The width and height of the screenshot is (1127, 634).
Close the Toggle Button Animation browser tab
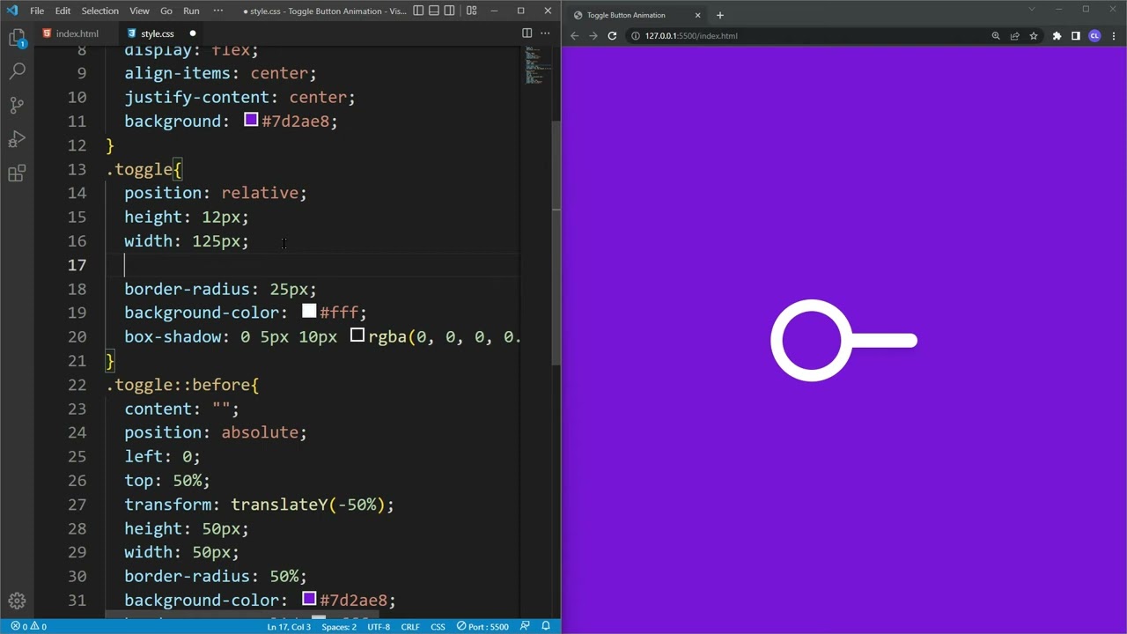point(697,15)
